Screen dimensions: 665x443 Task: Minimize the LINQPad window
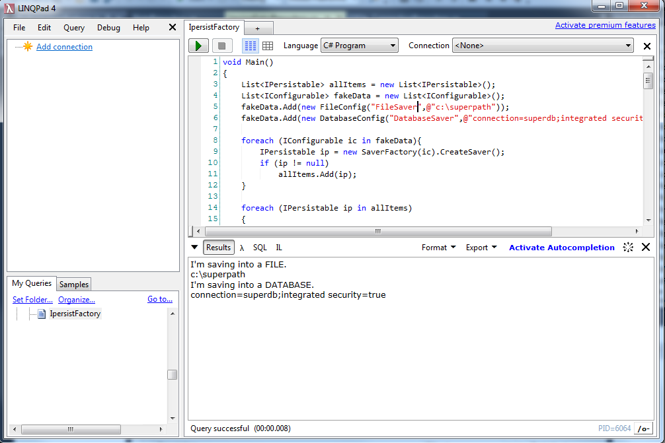click(x=602, y=6)
